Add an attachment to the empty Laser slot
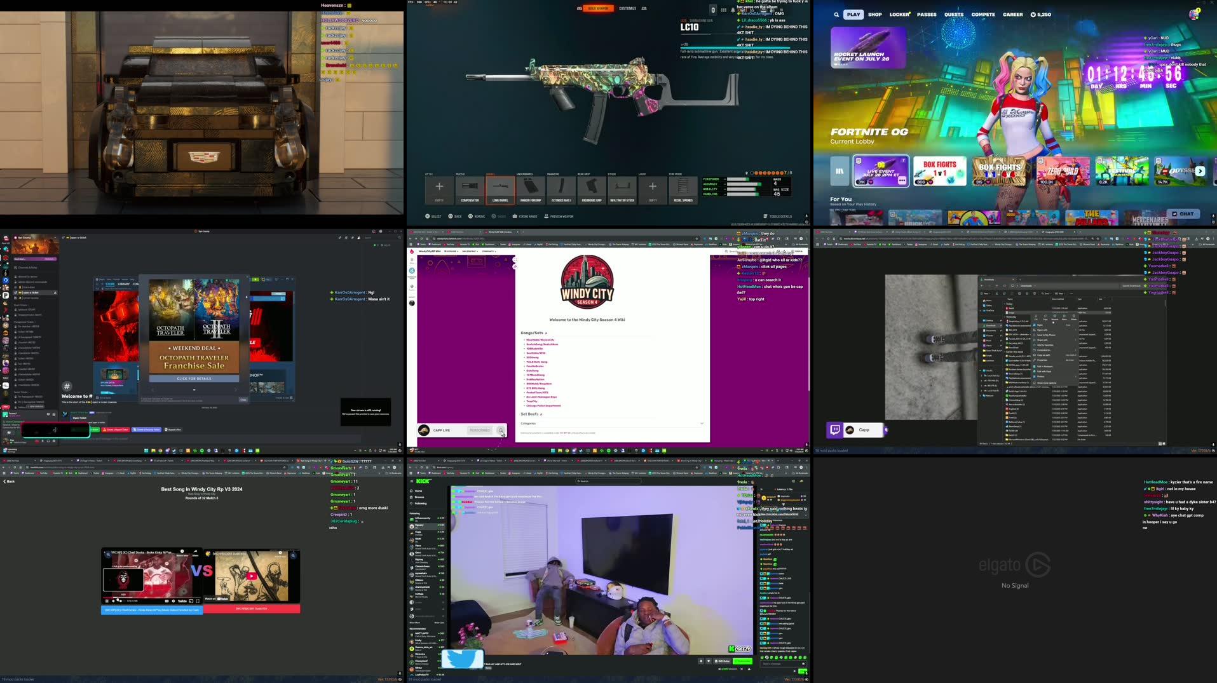This screenshot has height=683, width=1217. pos(653,189)
